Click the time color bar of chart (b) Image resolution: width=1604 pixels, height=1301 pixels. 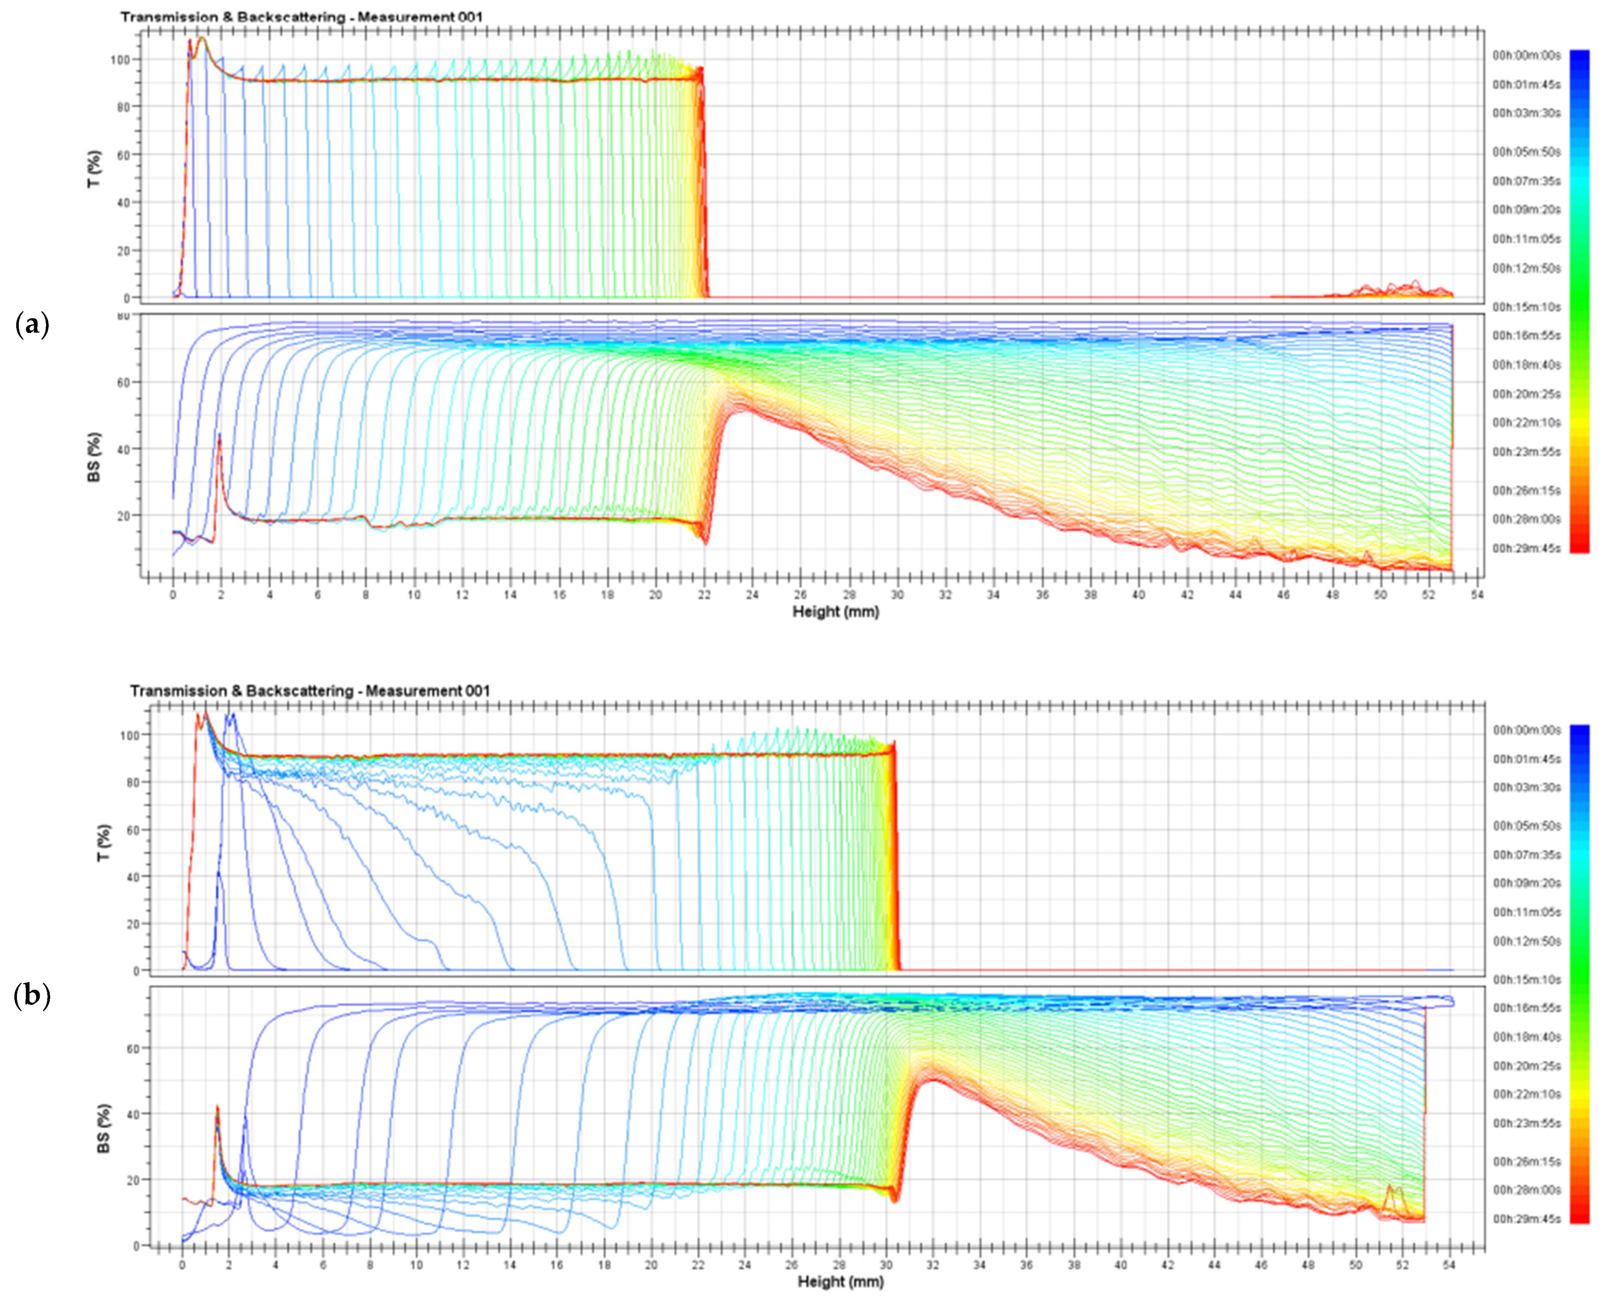(x=1579, y=974)
